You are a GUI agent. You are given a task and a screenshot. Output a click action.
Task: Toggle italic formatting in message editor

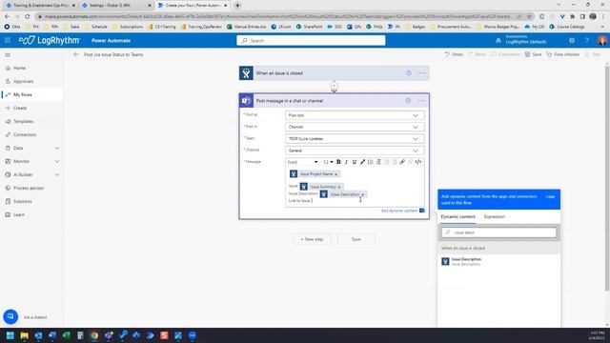point(346,162)
